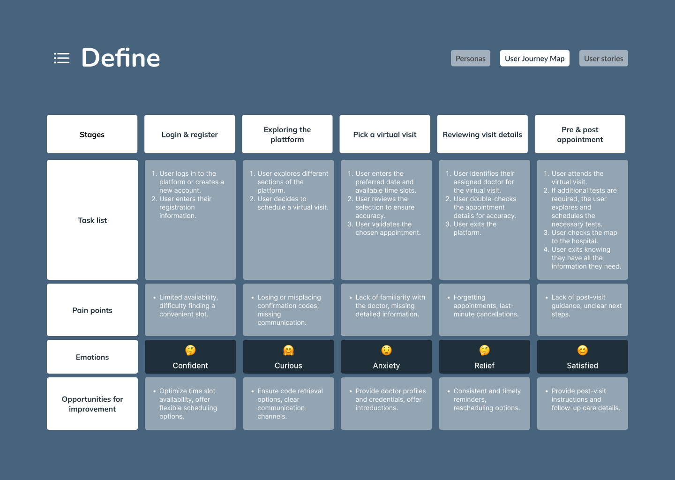Select the Task list row label
The image size is (675, 480).
coord(92,220)
